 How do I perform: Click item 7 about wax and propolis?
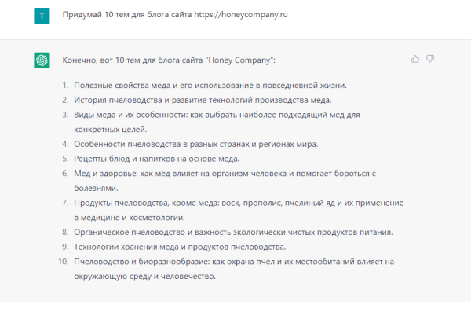[x=239, y=210]
